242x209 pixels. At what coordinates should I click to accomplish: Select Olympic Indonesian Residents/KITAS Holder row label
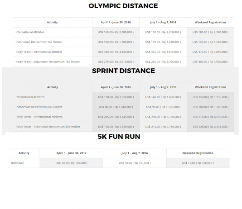tap(39, 42)
